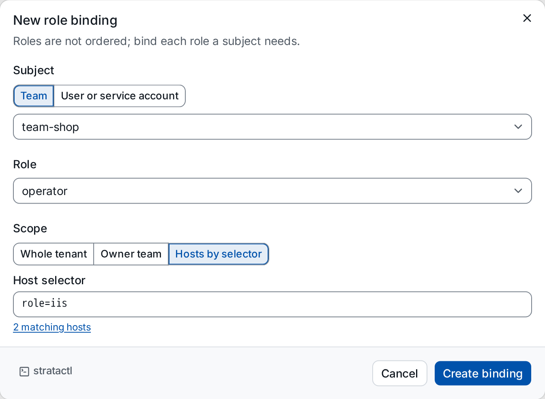Open the operator role dropdown
This screenshot has width=545, height=399.
tap(272, 191)
